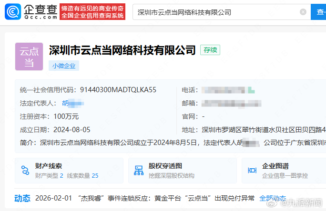This screenshot has width=326, height=211.
Task: Click the blurred phone number value
Action: point(224,90)
